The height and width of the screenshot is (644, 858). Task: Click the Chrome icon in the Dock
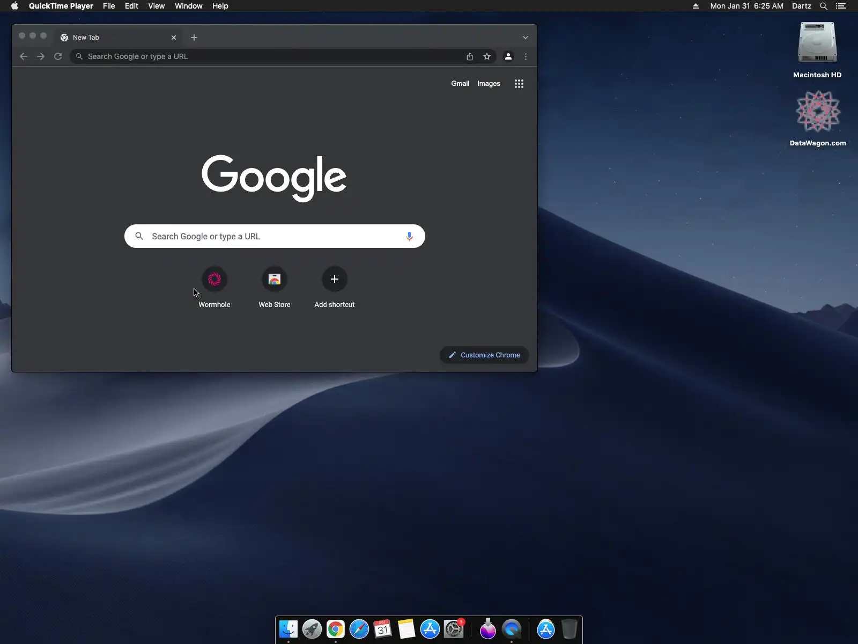click(336, 629)
